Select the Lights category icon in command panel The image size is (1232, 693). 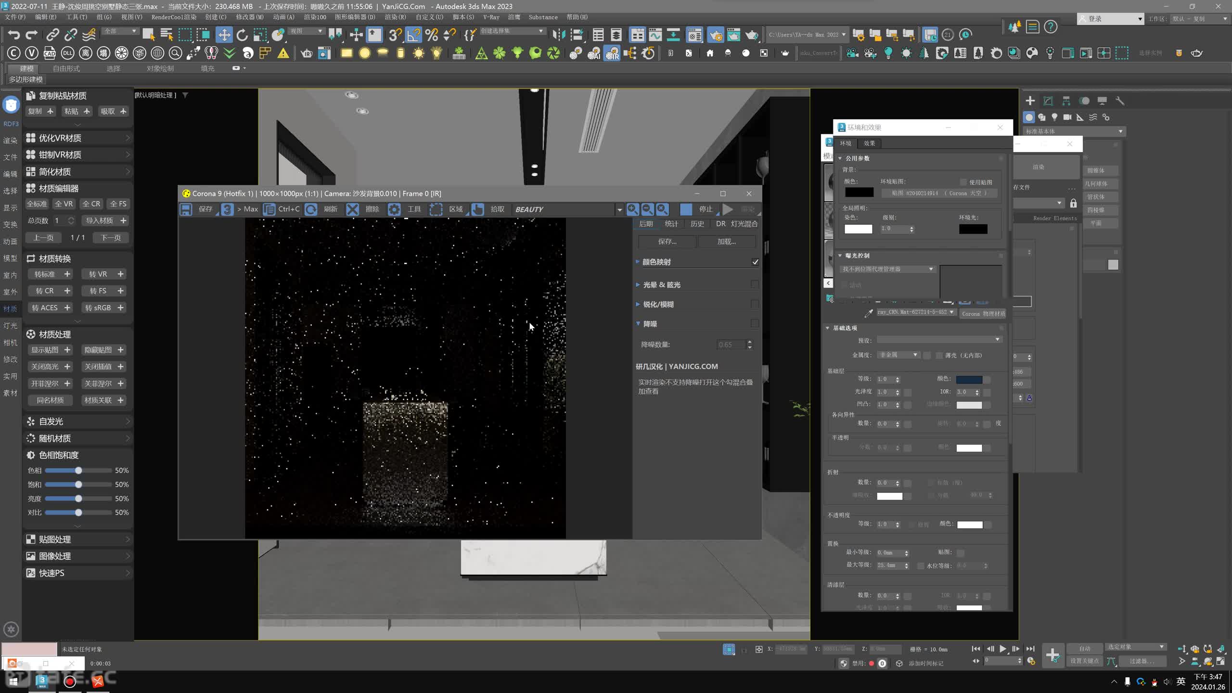pyautogui.click(x=1054, y=117)
